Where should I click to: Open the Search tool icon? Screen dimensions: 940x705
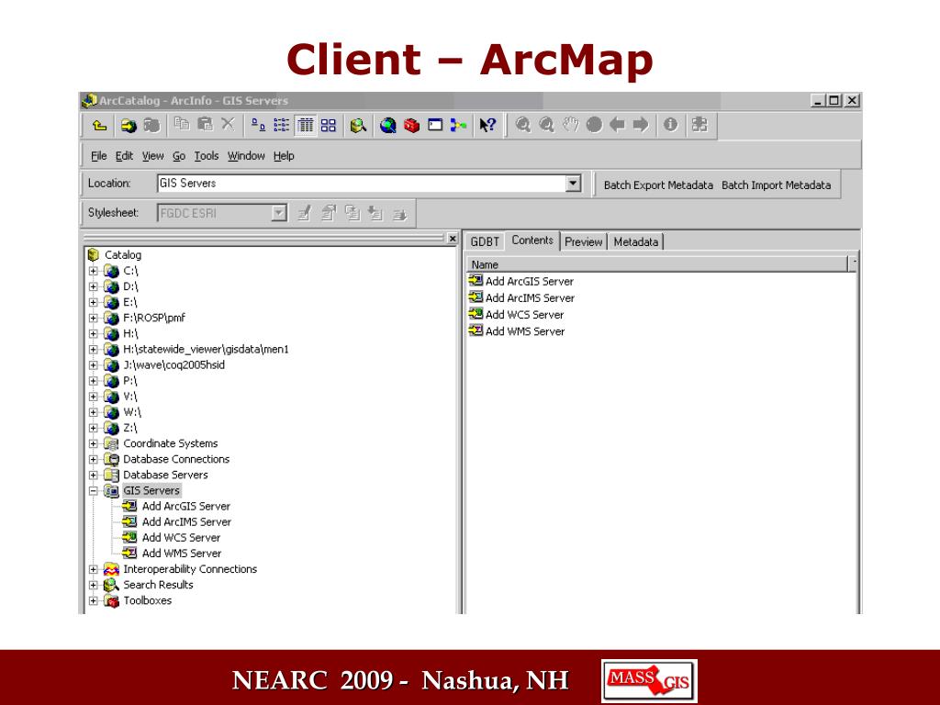[358, 125]
